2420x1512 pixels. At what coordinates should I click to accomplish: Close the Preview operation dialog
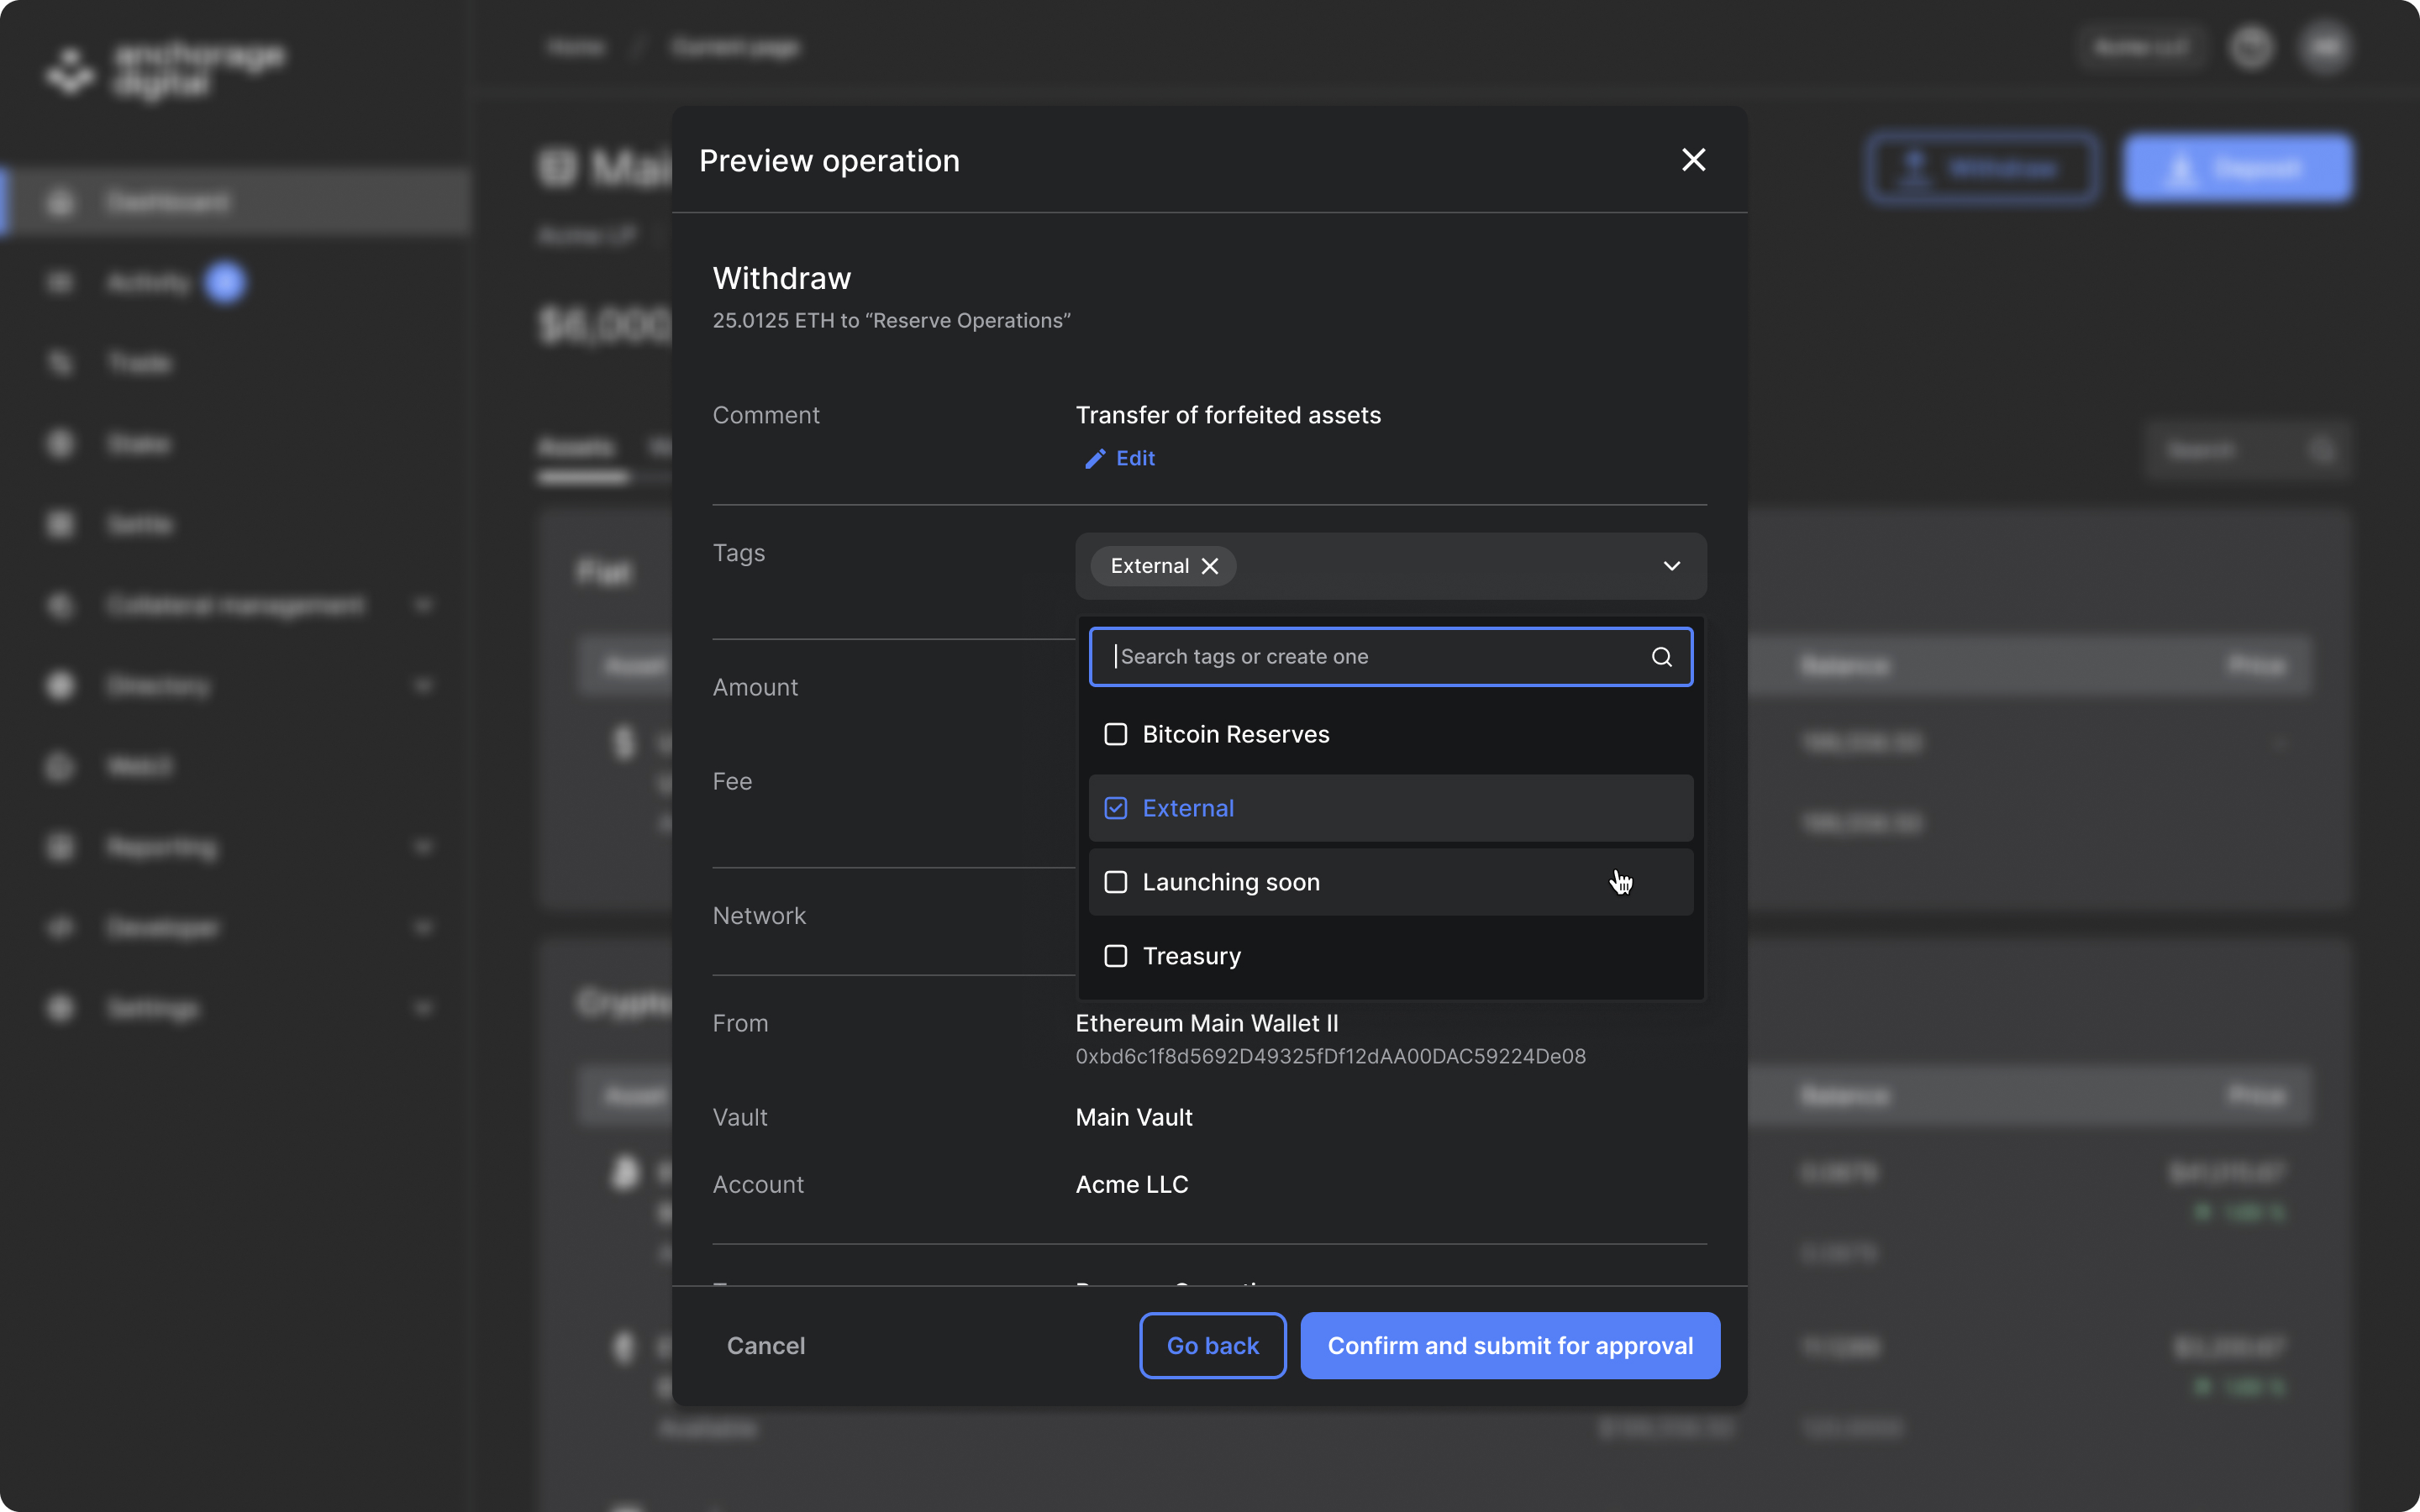coord(1693,160)
